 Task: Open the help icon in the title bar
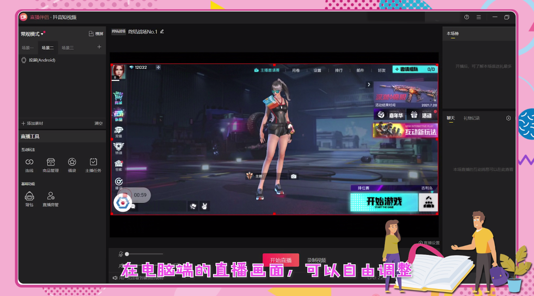point(467,17)
